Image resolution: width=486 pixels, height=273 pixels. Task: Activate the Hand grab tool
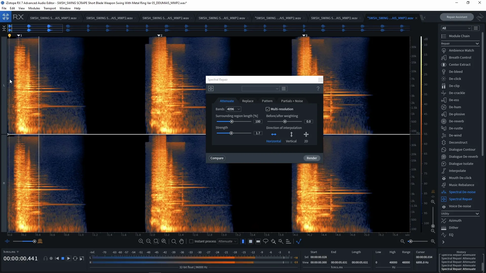click(181, 241)
